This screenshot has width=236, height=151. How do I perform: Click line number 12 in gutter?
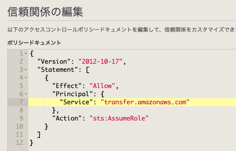coord(19,143)
